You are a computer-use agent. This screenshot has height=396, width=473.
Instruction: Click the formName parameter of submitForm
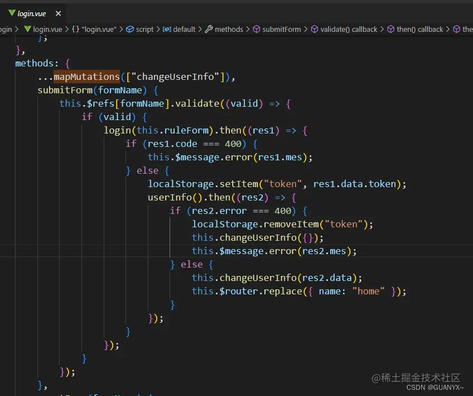120,90
